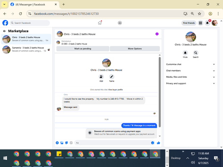Click the Add people icon in chat

101,77
